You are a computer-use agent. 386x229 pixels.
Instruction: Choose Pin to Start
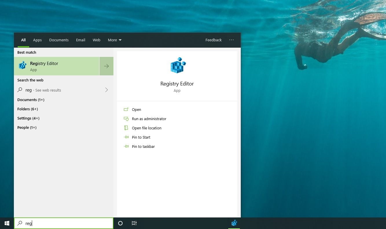coord(141,137)
